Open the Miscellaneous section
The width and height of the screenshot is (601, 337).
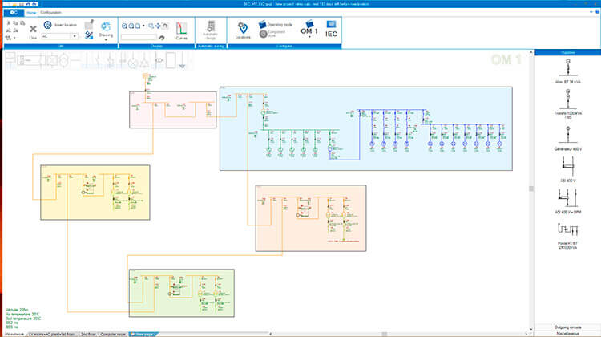[x=568, y=334]
